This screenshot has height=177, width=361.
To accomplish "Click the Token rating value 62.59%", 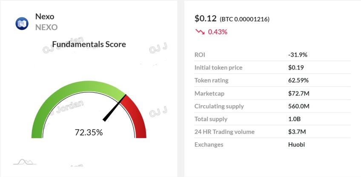I will point(298,80).
